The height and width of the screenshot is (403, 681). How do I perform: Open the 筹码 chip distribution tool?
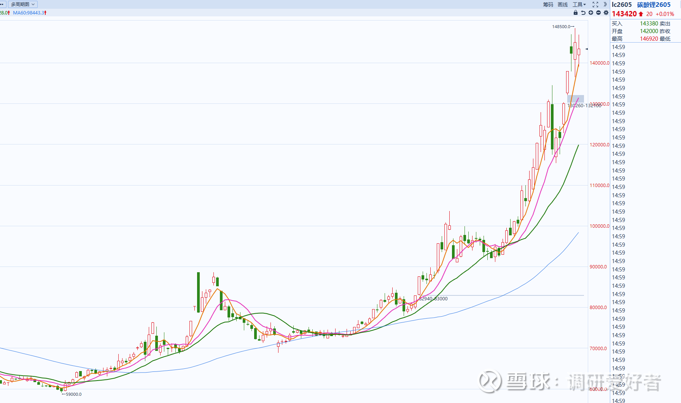pyautogui.click(x=548, y=5)
